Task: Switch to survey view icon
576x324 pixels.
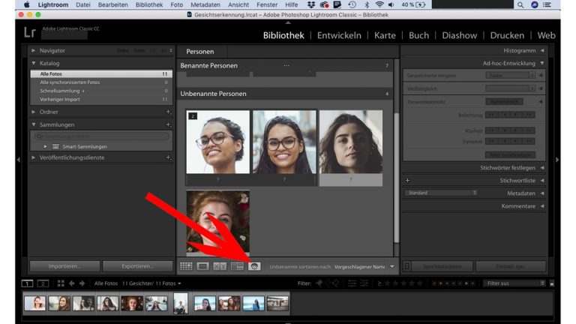Action: [237, 266]
